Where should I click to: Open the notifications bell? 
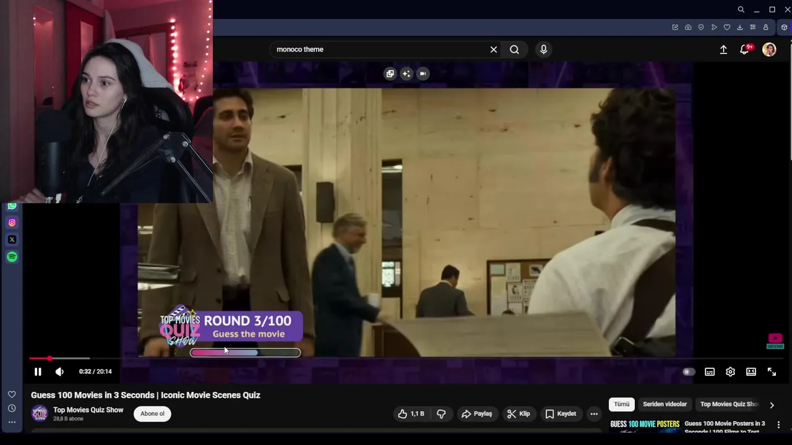click(745, 49)
